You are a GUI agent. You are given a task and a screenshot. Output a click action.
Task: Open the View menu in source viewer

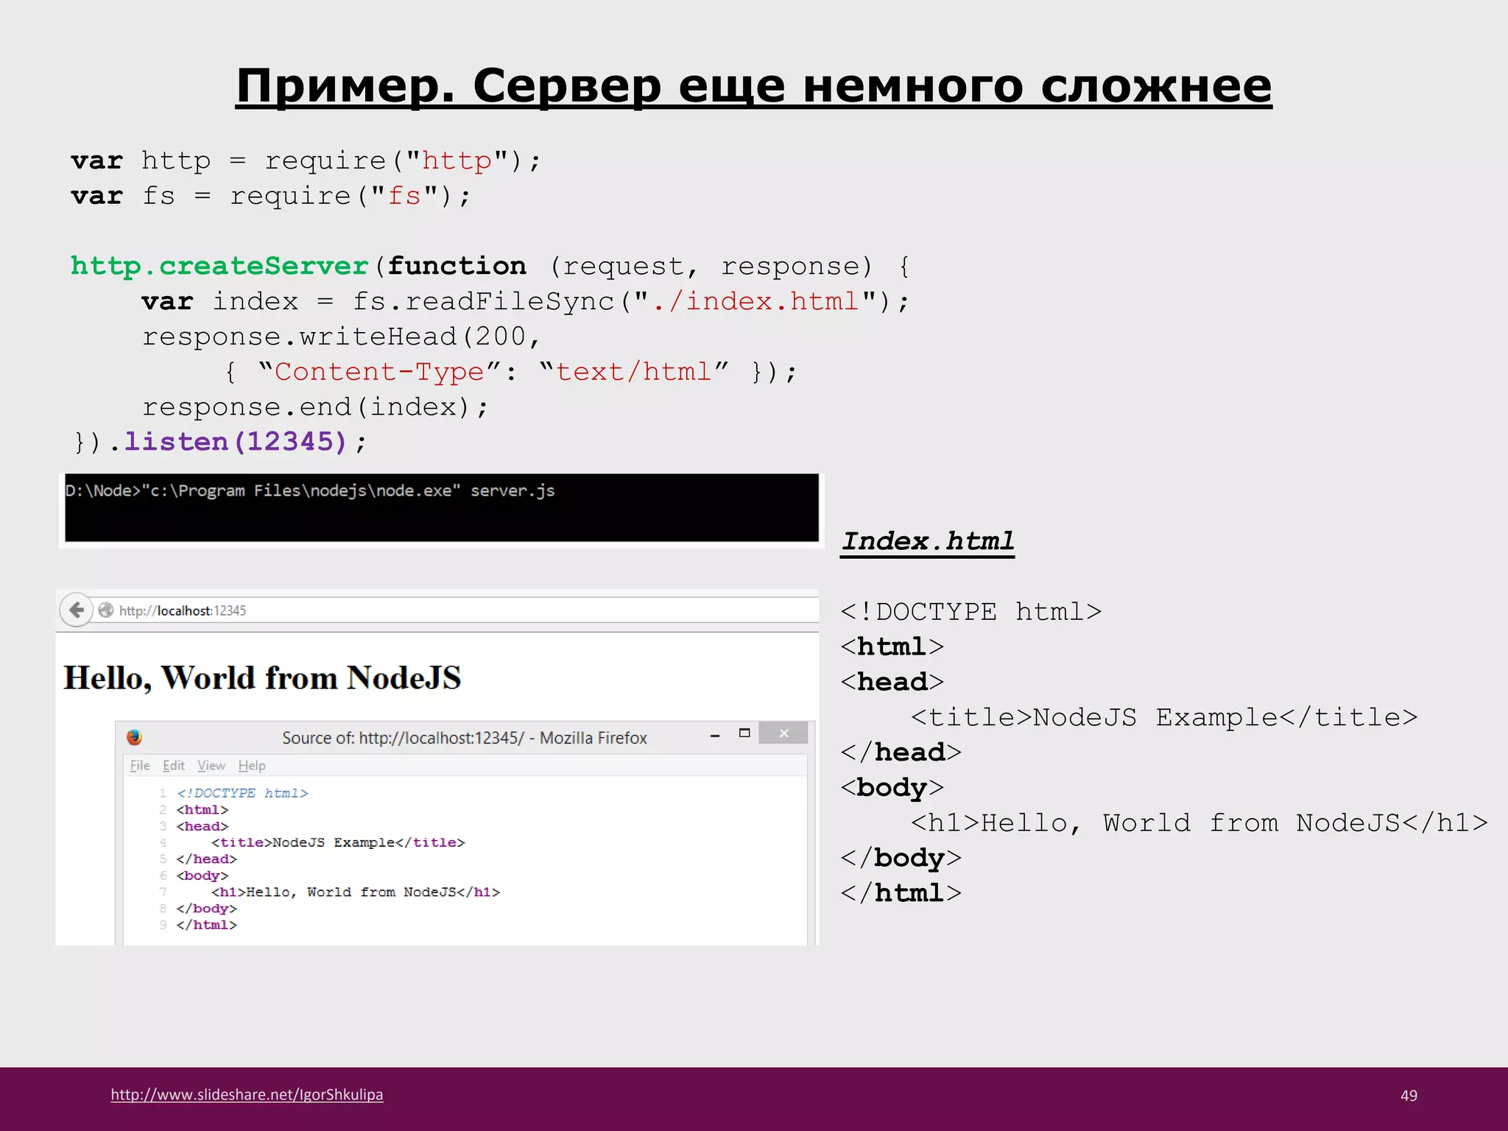coord(211,766)
